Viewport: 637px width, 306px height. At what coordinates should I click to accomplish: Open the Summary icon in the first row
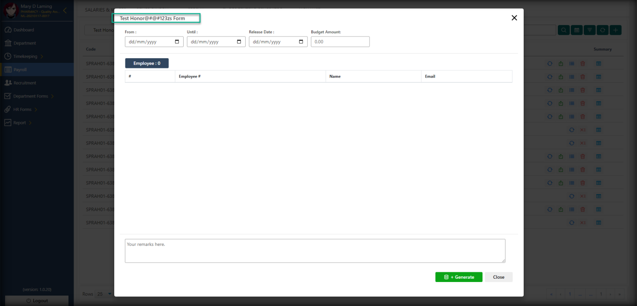coord(599,64)
